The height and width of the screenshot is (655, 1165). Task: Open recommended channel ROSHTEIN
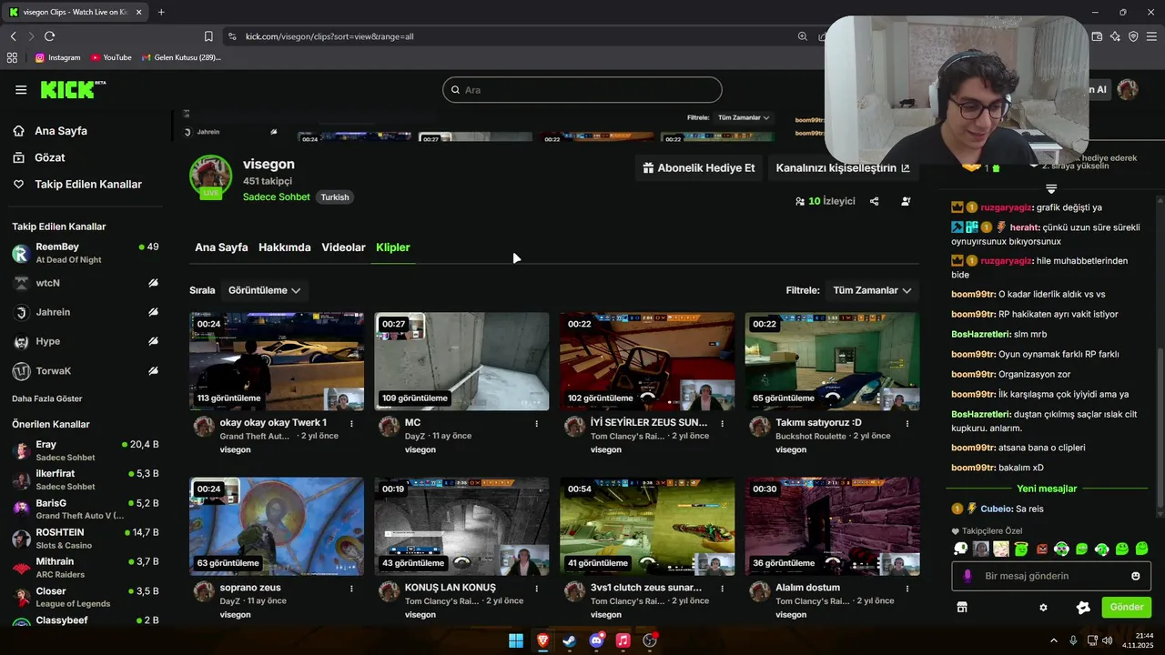[x=85, y=538]
